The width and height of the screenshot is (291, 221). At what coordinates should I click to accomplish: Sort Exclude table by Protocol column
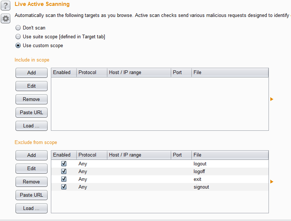coord(91,155)
